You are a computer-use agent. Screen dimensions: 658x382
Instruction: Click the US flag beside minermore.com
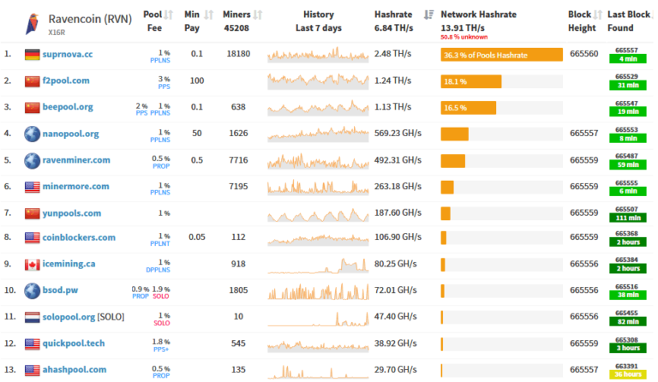[33, 186]
